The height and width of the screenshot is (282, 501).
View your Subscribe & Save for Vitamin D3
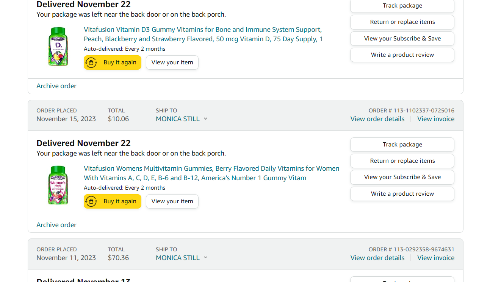(402, 39)
